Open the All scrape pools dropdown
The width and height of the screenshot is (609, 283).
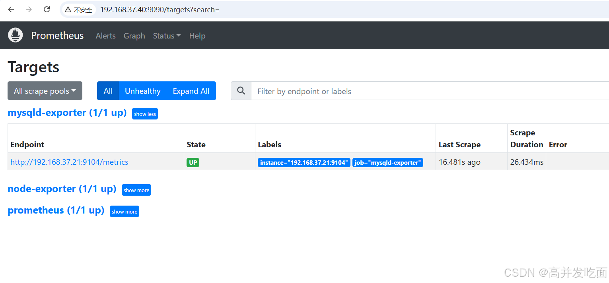tap(45, 91)
